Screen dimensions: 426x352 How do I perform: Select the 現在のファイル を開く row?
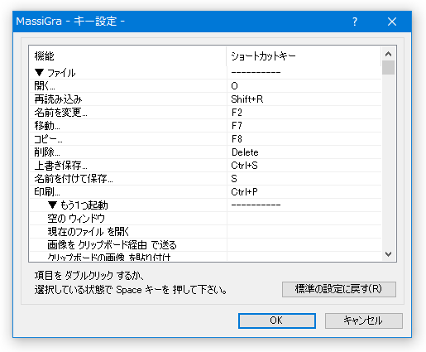(x=205, y=232)
